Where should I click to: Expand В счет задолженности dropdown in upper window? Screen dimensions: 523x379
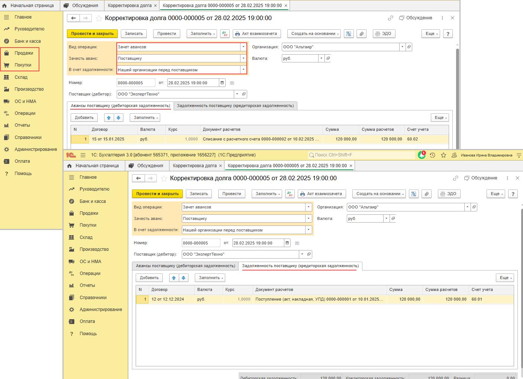[243, 70]
